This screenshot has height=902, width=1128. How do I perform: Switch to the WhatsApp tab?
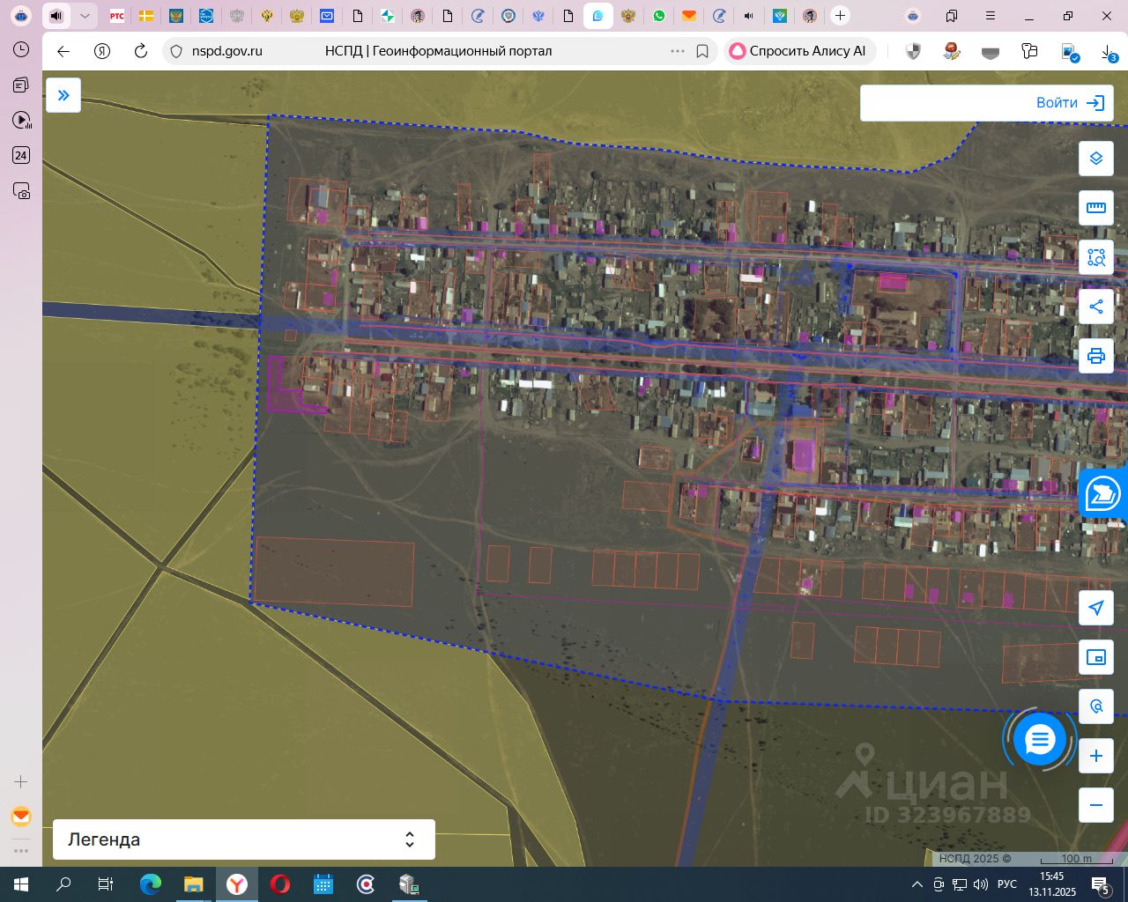(658, 16)
